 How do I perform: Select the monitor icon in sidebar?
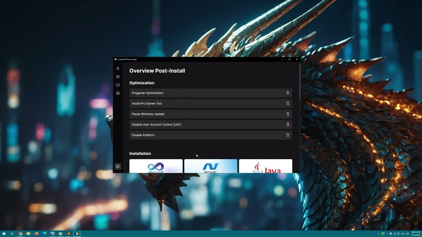pyautogui.click(x=118, y=85)
